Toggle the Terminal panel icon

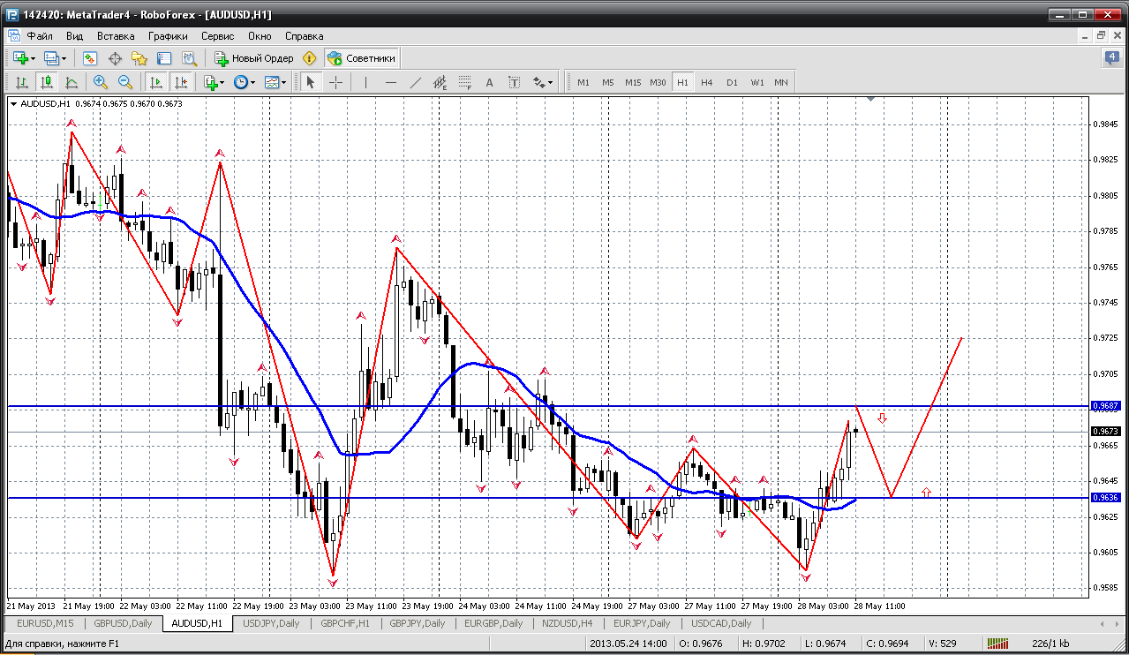point(164,58)
